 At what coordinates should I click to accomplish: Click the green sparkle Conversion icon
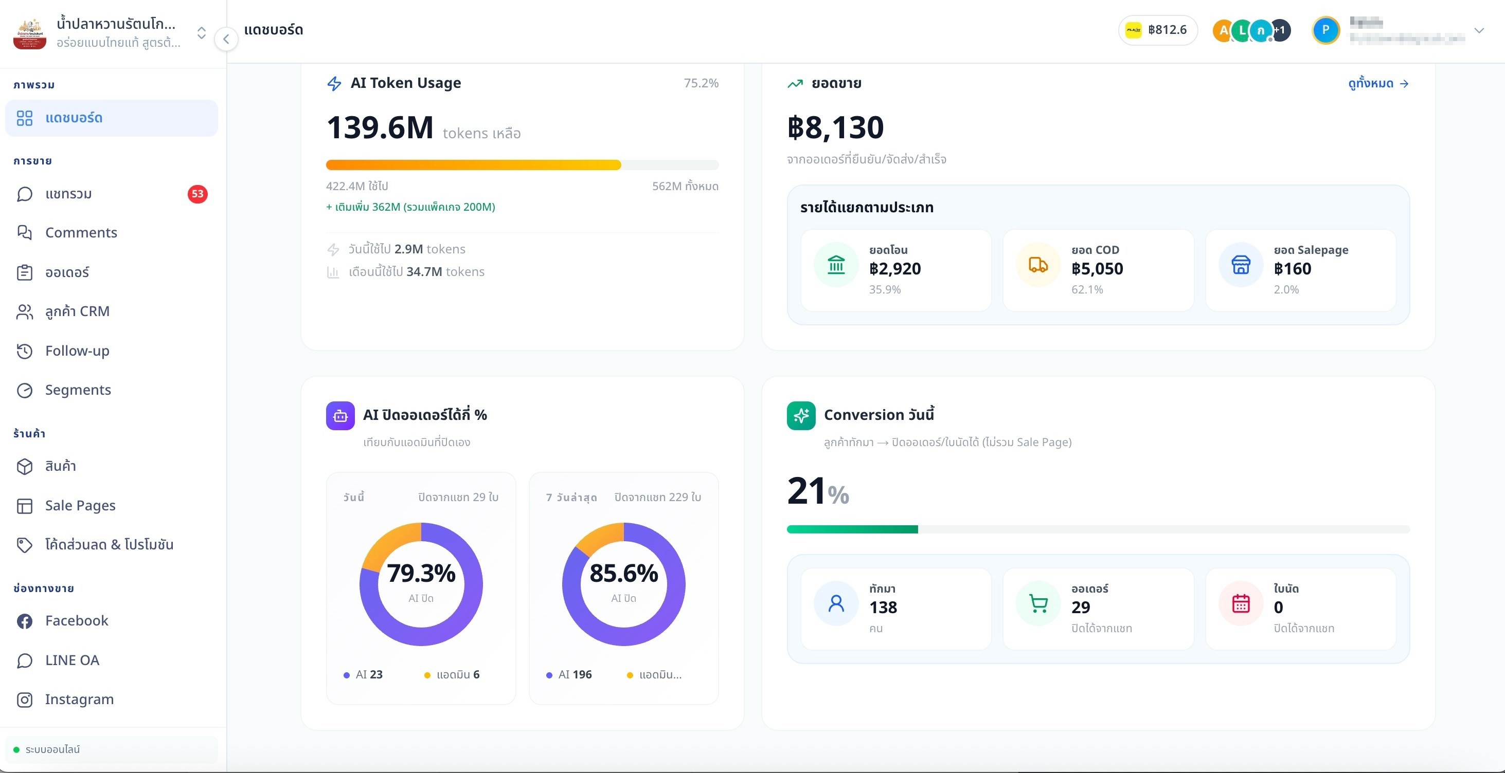(801, 416)
